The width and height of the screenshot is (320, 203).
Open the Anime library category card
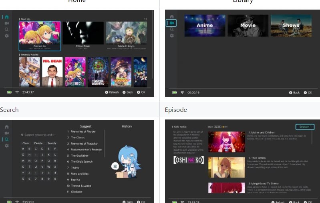pos(205,26)
